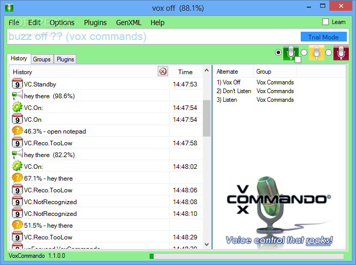Click calendar icon of VC.NotRecognized at 14:48:08
Screen dimensions: 356x265
[17, 202]
